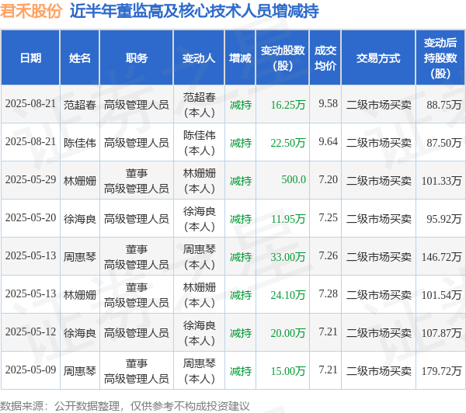This screenshot has width=466, height=413.
Task: Click the 变动后持股数(股) column header
Action: (440, 58)
